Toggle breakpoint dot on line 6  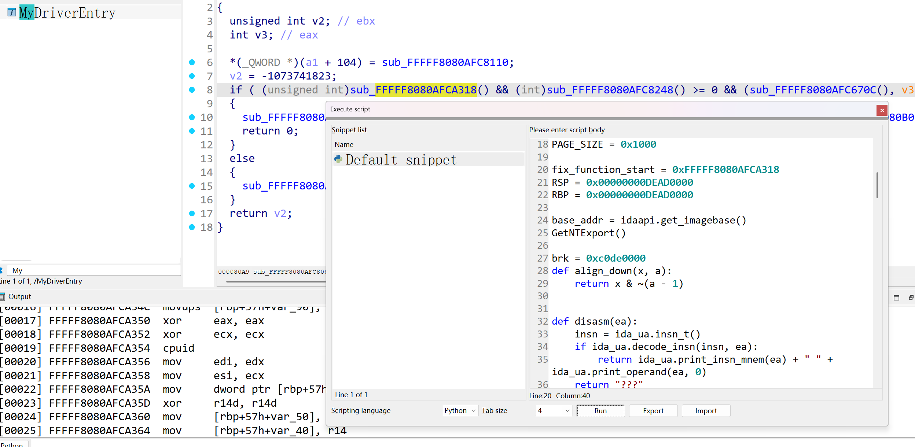pos(192,62)
